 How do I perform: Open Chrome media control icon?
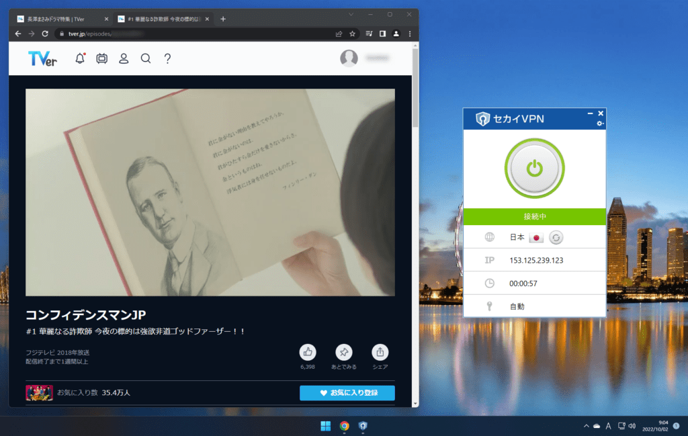pyautogui.click(x=369, y=34)
